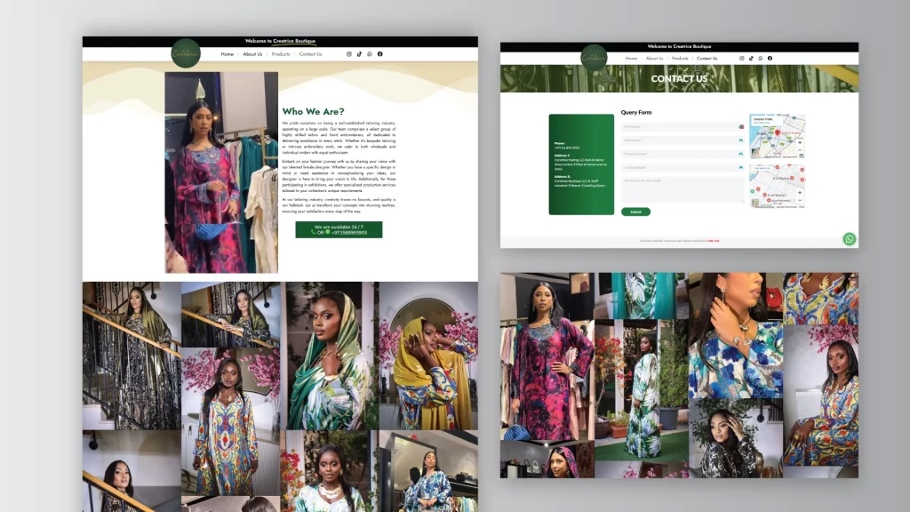Zoom out on the lower Google map
This screenshot has height=512, width=910.
point(800,201)
